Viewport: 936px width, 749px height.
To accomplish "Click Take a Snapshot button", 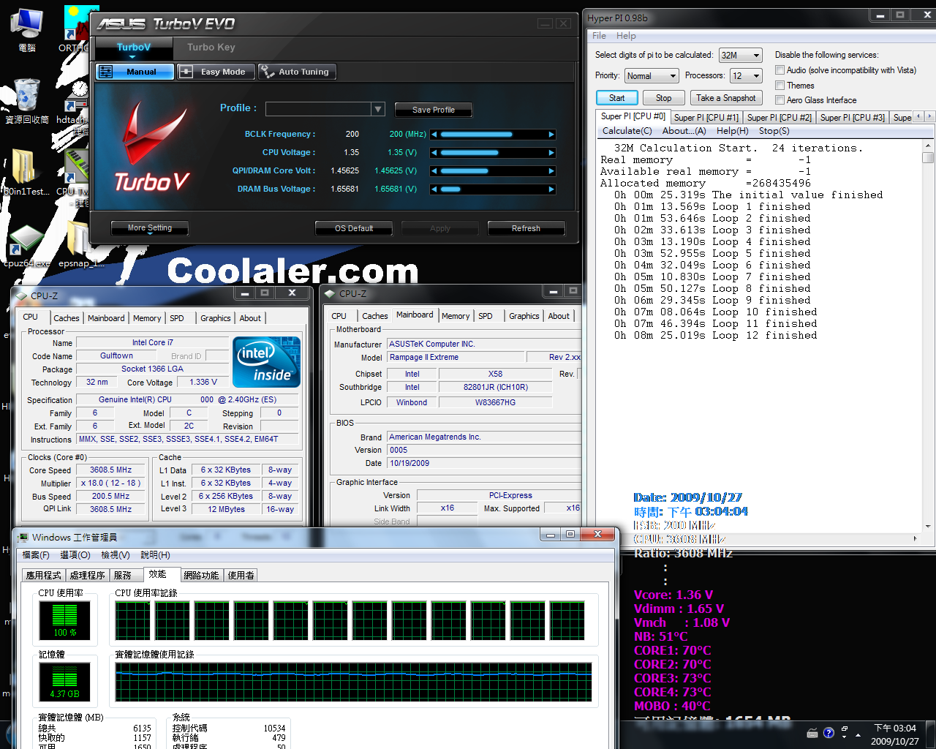I will (725, 98).
